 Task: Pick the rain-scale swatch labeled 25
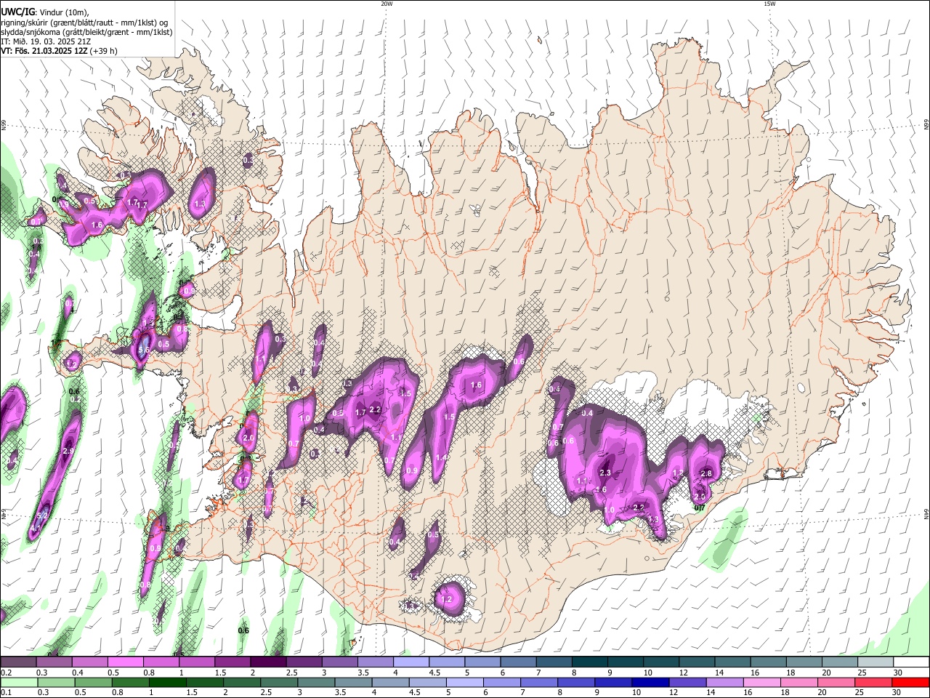[874, 683]
